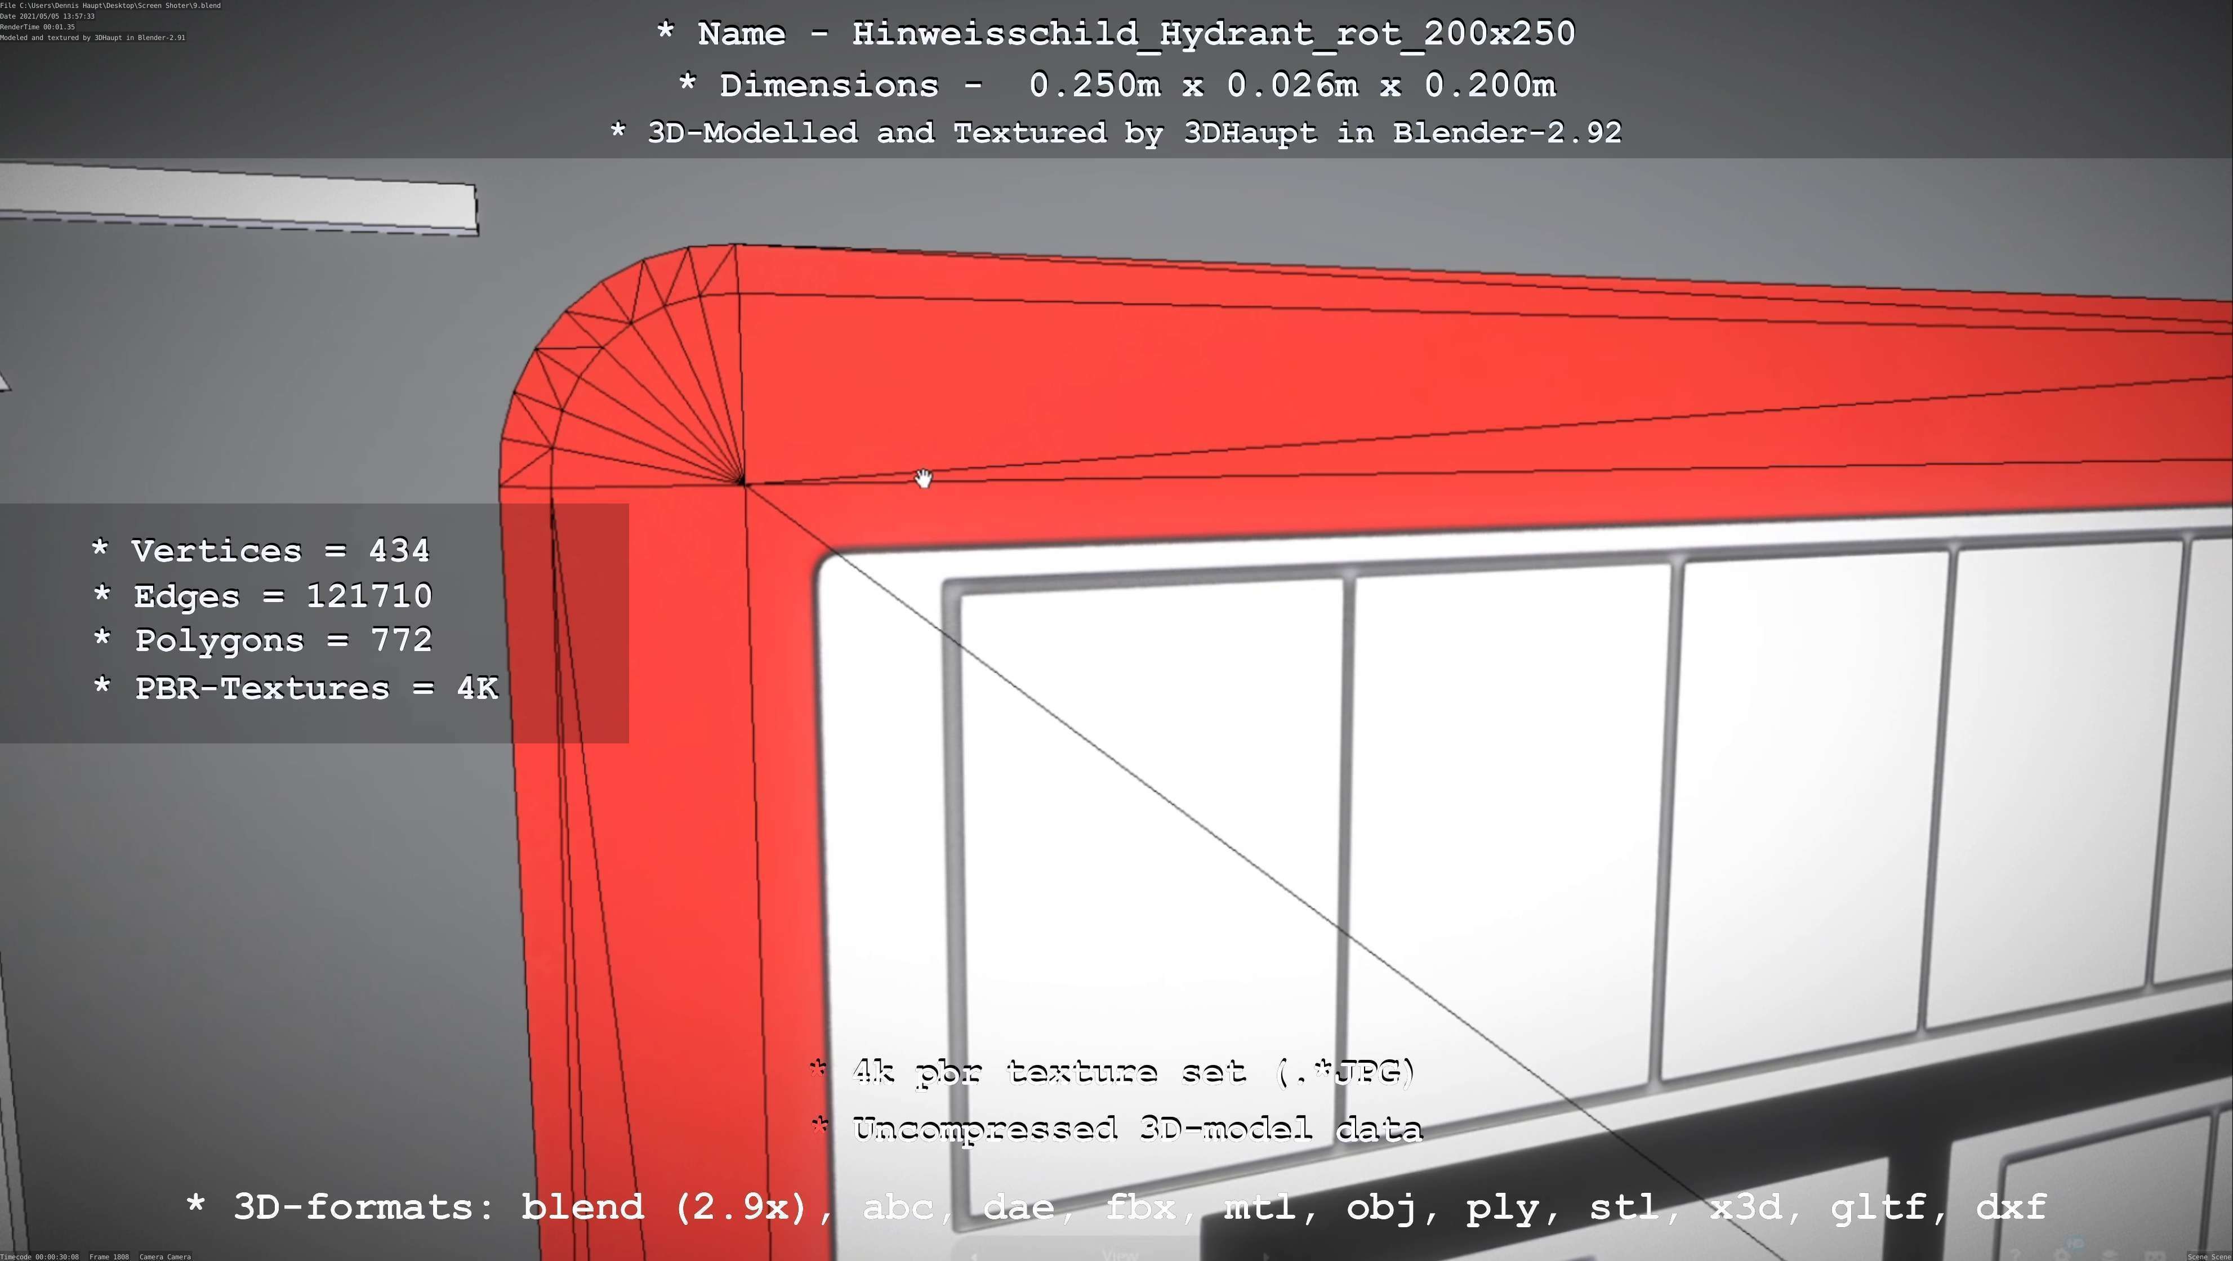Click the '4k pbr texture set (.*JPG)' line
The image size is (2233, 1261).
(x=1112, y=1073)
